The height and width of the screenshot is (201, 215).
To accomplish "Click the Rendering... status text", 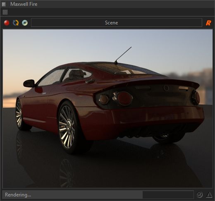I will pyautogui.click(x=18, y=195).
